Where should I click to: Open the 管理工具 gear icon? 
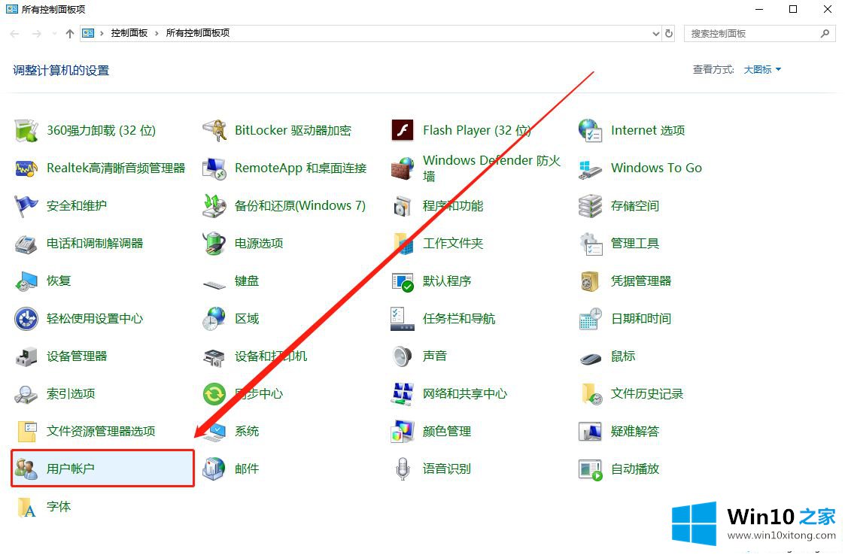click(590, 244)
